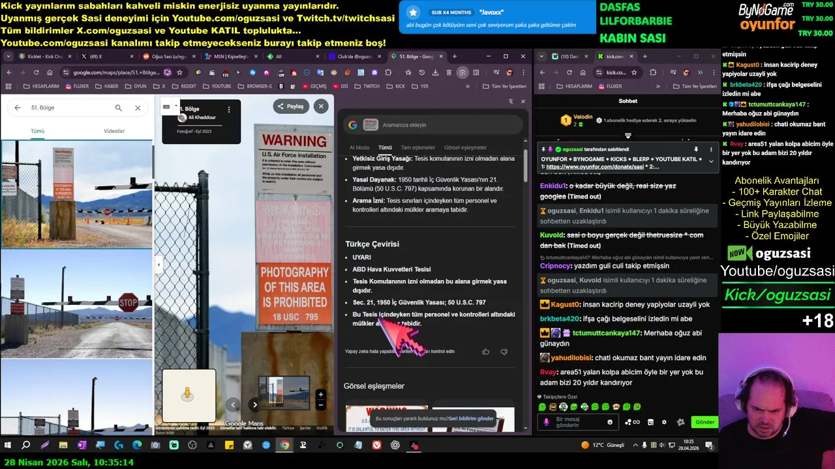Viewport: 835px width, 469px height.
Task: Open the photo options three-dot menu
Action: coord(229,109)
